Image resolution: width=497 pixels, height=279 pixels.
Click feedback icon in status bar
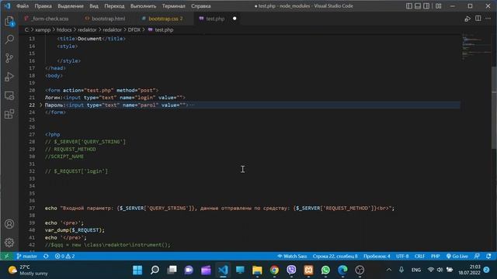(x=477, y=257)
